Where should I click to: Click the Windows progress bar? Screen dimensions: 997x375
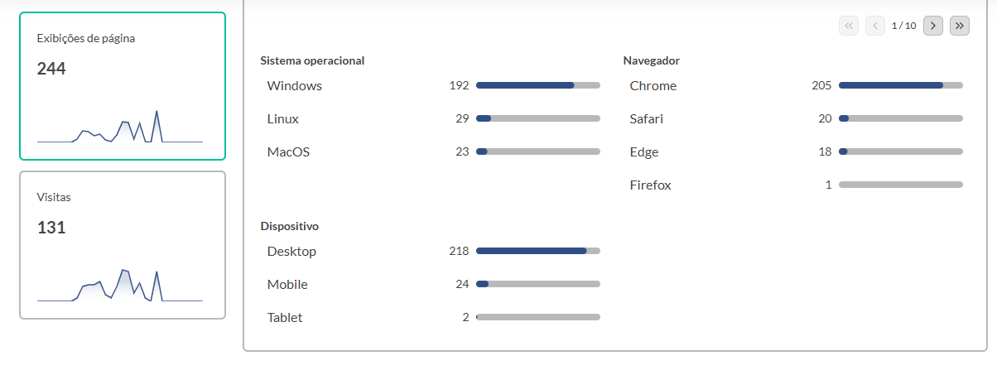(538, 85)
